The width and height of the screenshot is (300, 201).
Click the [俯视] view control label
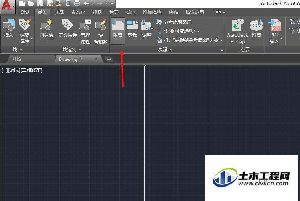[14, 70]
